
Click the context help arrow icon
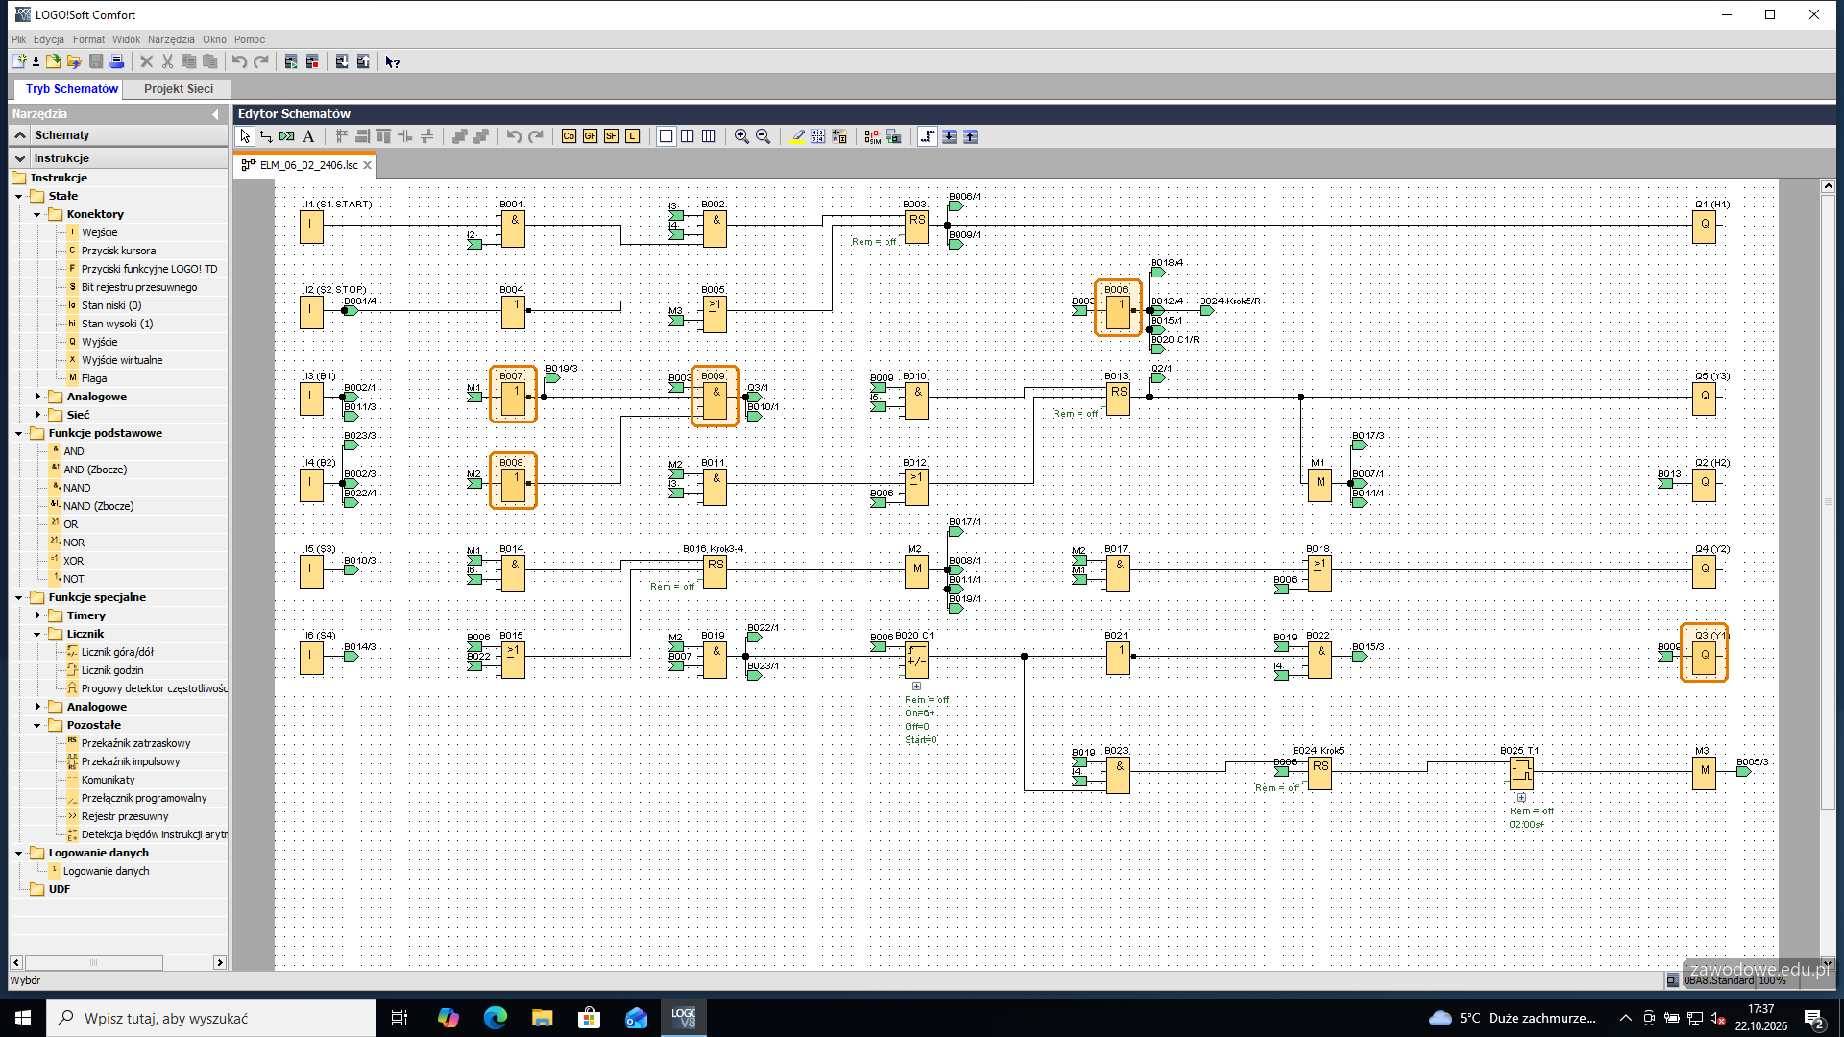click(x=392, y=61)
